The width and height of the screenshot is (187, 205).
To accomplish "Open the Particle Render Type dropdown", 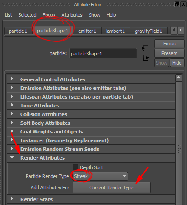I will 100,176.
